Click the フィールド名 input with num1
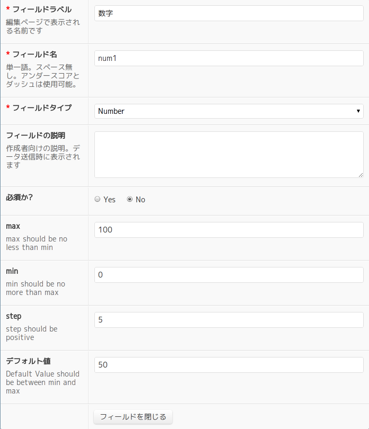Screen dimensions: 369x429 coord(229,58)
